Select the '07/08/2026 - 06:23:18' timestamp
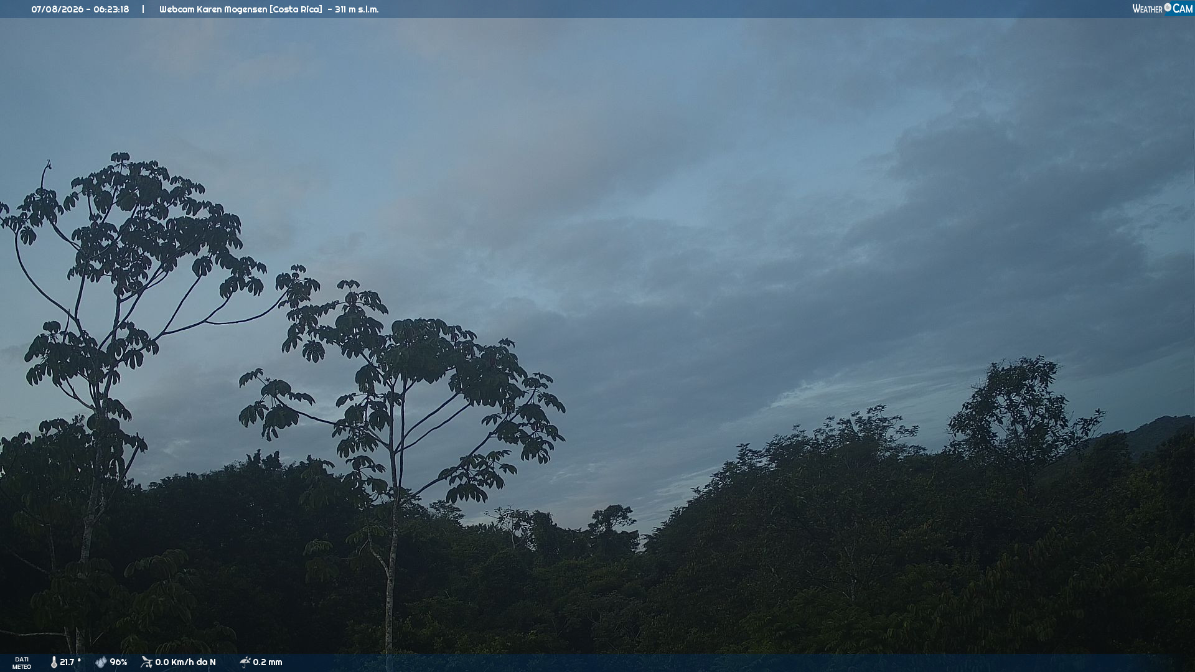The image size is (1195, 672). coord(80,9)
